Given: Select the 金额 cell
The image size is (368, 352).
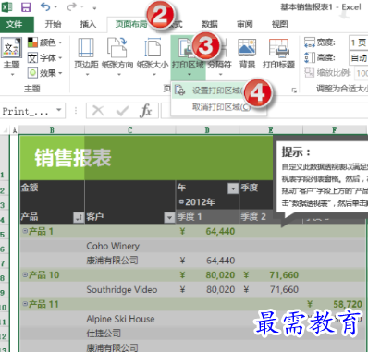Looking at the screenshot, I should [52, 188].
